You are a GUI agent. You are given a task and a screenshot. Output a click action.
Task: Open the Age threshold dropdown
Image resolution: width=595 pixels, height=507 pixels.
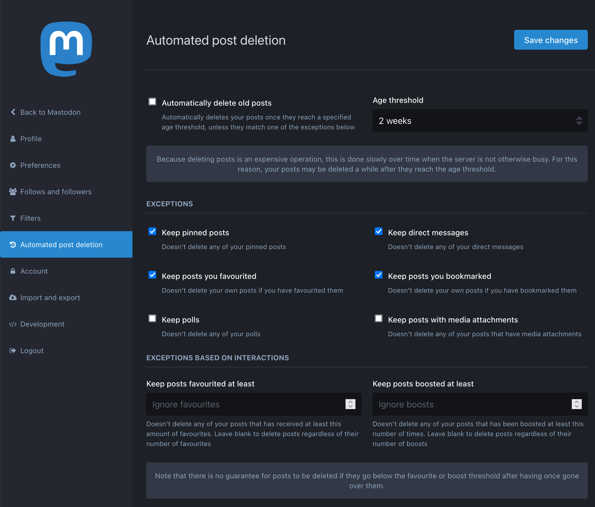480,121
